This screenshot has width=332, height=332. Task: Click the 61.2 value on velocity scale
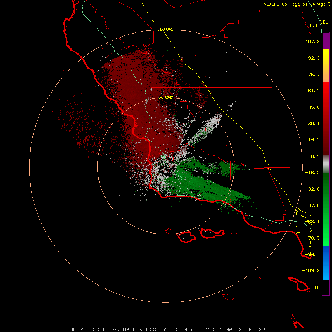point(314,91)
